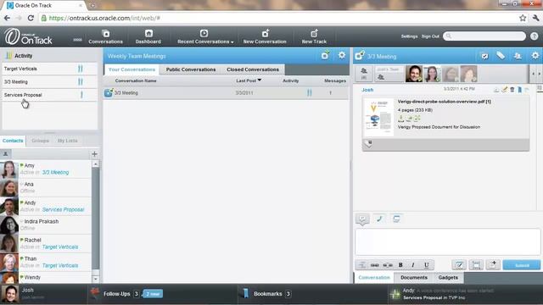Add a contact with the plus icon
The width and height of the screenshot is (543, 305).
click(94, 154)
